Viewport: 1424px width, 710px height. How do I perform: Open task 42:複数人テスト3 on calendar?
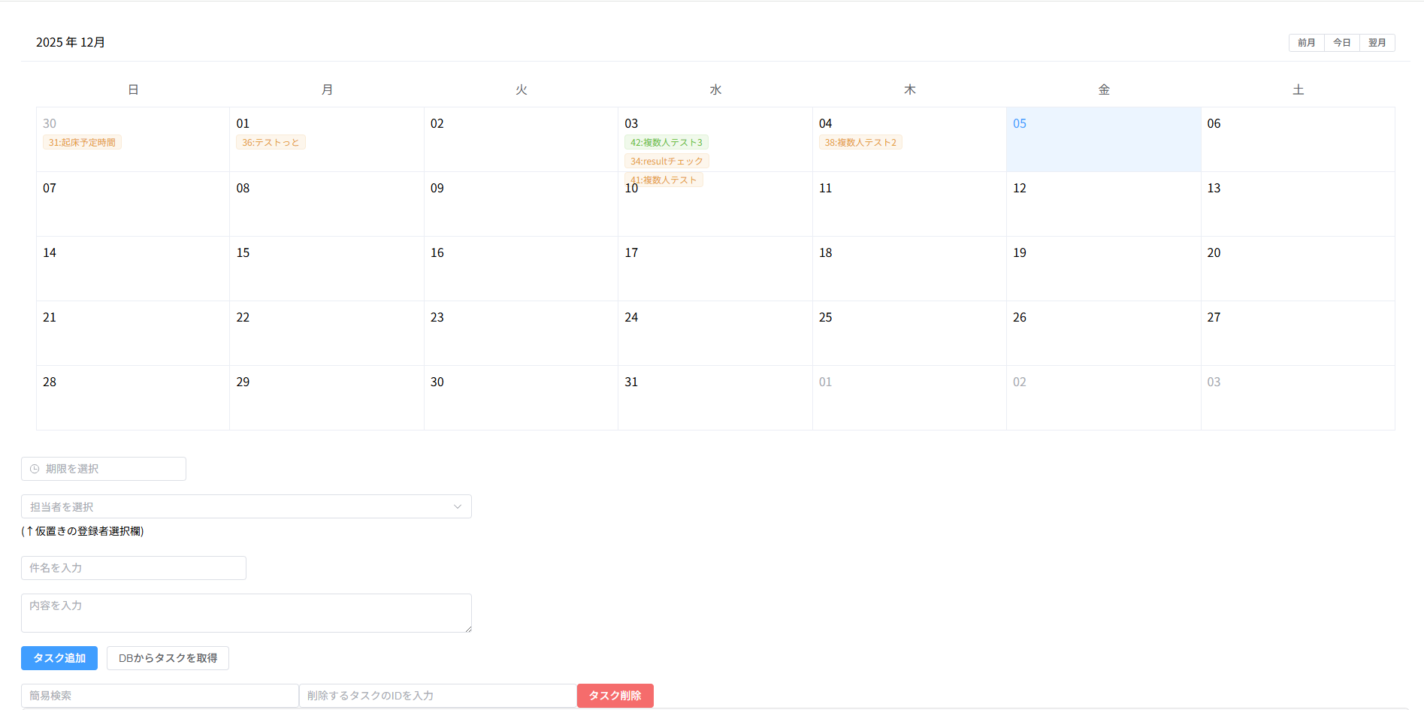666,143
